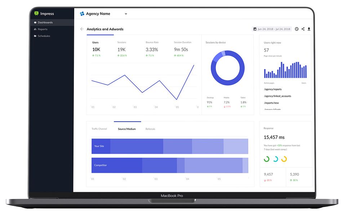Click the share icon
The width and height of the screenshot is (346, 216).
click(x=303, y=29)
